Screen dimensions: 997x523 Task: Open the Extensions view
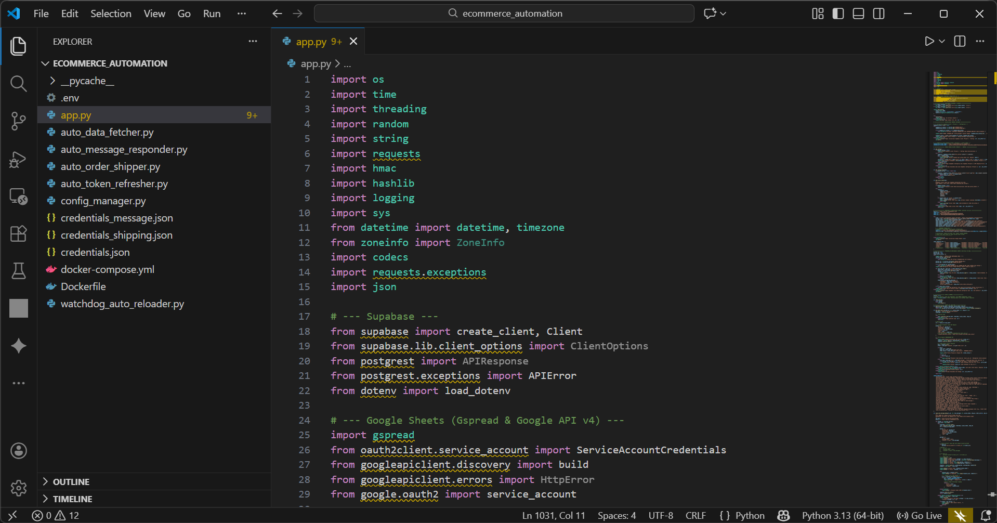pos(18,233)
